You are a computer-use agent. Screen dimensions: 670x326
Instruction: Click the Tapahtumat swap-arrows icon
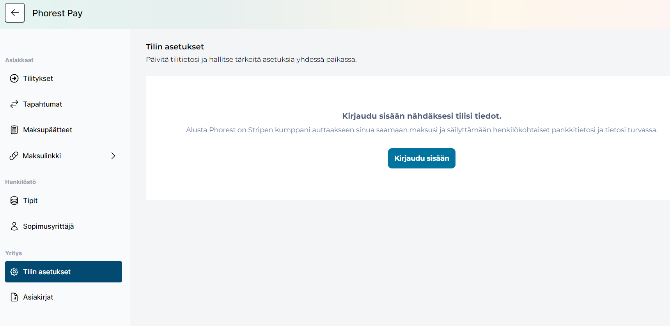[14, 104]
